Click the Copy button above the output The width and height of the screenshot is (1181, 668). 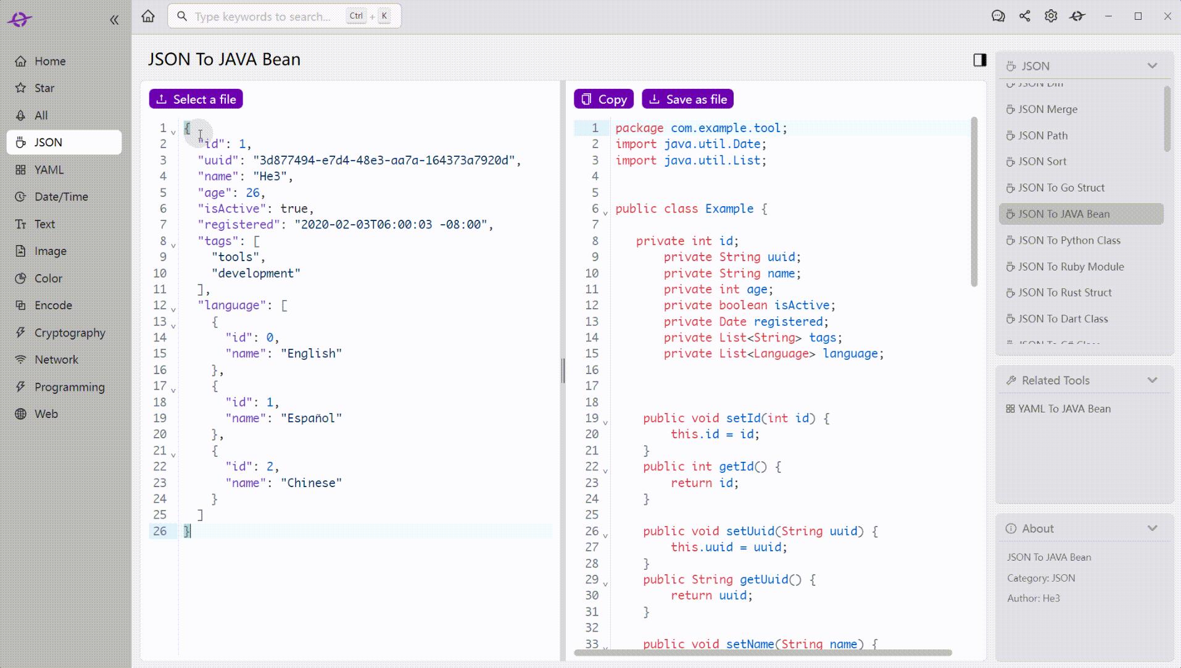(x=603, y=99)
